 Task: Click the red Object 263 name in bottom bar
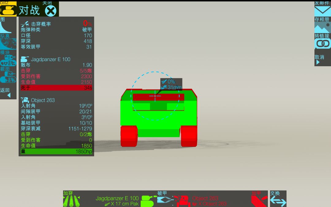pyautogui.click(x=205, y=198)
